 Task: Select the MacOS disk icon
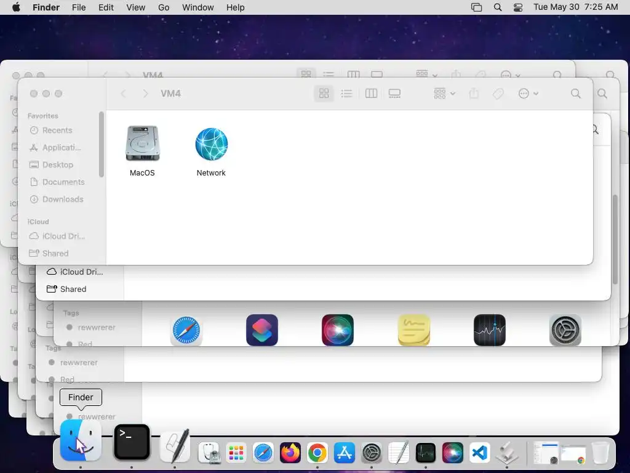point(142,144)
